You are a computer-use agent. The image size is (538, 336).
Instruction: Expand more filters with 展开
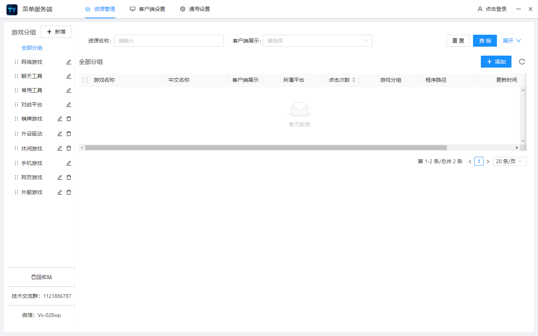pos(511,41)
